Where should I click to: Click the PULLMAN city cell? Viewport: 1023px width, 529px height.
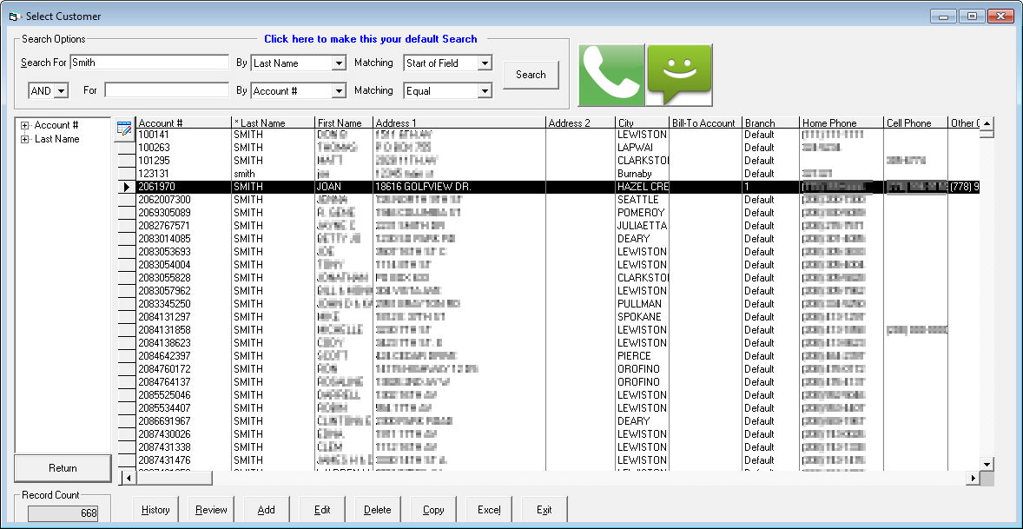point(642,304)
